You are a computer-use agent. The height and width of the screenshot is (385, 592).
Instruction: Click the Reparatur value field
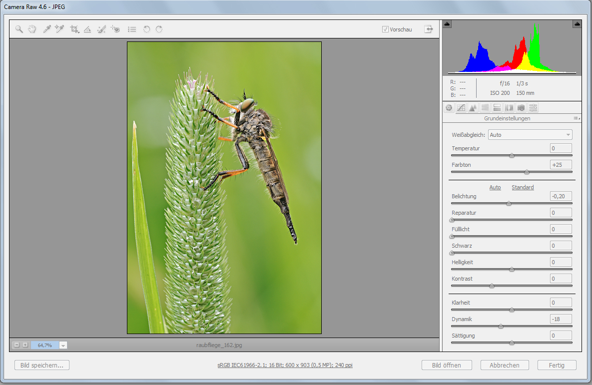point(561,213)
